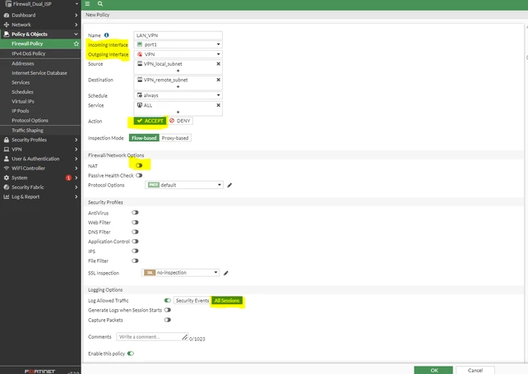Toggle Enable this policy switch

[x=131, y=353]
